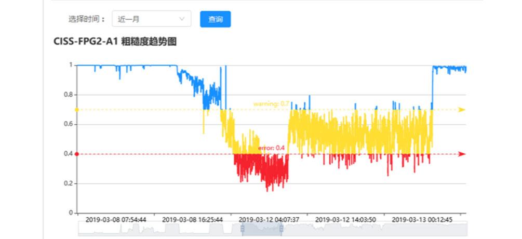Screen dimensions: 522x239
Task: Click the 选择时间 field label
Action: coord(87,19)
